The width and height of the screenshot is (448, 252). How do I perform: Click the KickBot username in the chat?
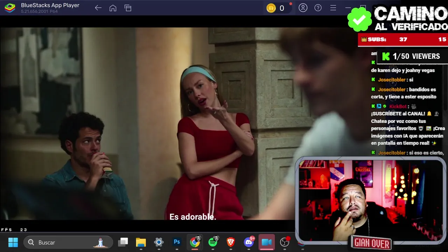pyautogui.click(x=398, y=106)
